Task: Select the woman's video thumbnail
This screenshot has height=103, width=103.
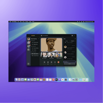Action: click(x=44, y=56)
